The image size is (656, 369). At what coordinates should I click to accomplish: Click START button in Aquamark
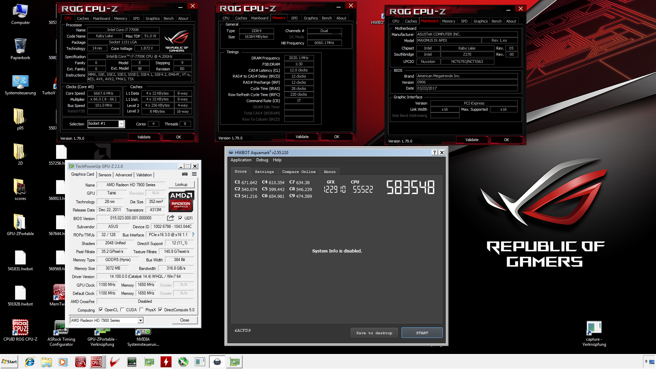coord(422,333)
